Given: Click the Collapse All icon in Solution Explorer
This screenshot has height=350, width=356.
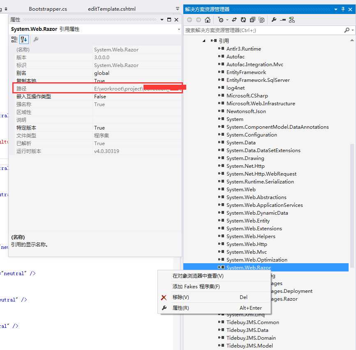Looking at the screenshot, I should click(252, 20).
